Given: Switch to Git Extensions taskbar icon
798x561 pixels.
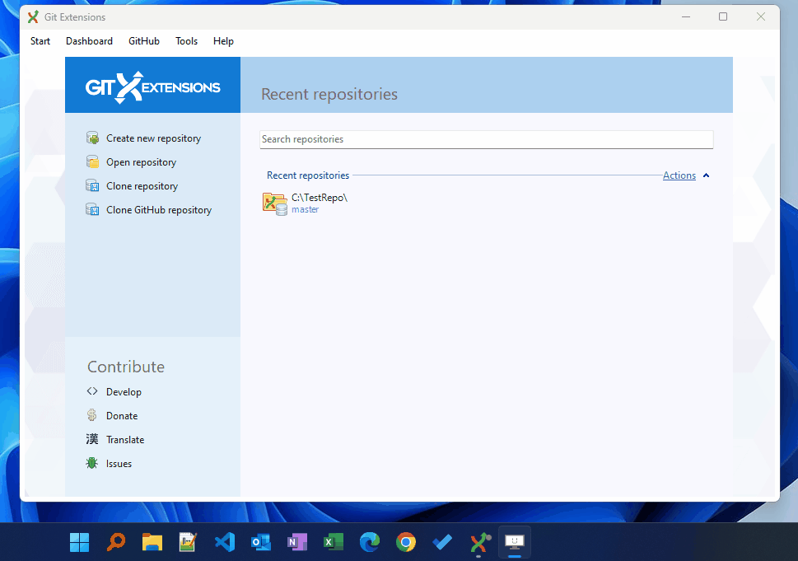Looking at the screenshot, I should click(x=479, y=543).
